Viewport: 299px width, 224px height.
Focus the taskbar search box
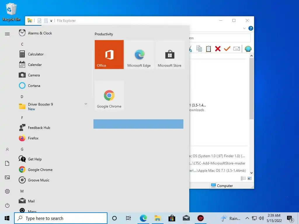click(61, 218)
